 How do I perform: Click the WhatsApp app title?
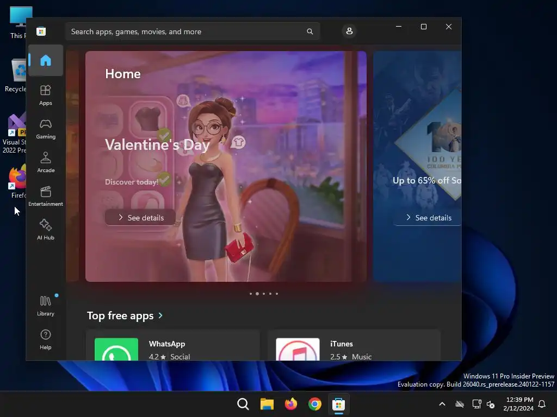click(x=167, y=344)
